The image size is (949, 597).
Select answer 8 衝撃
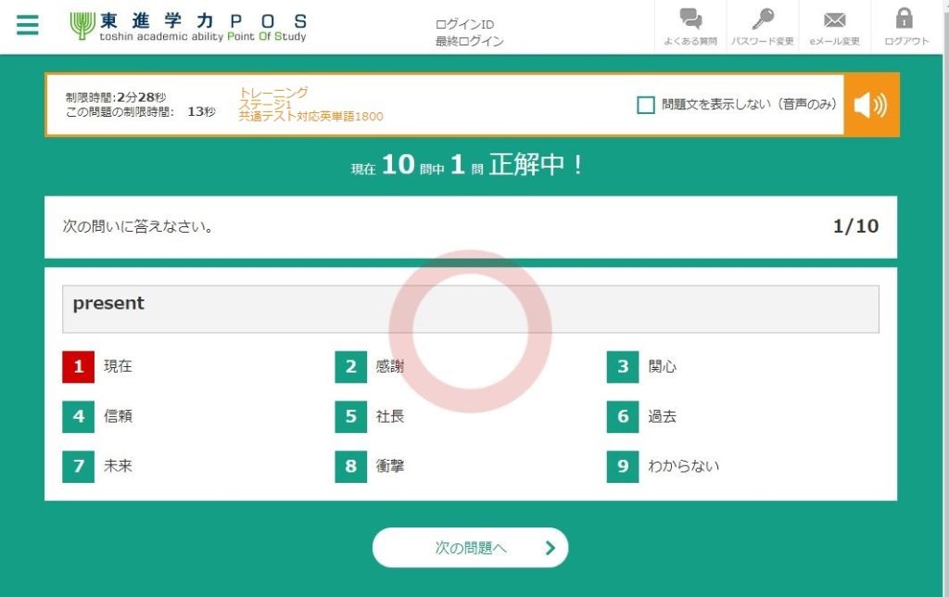tap(351, 466)
